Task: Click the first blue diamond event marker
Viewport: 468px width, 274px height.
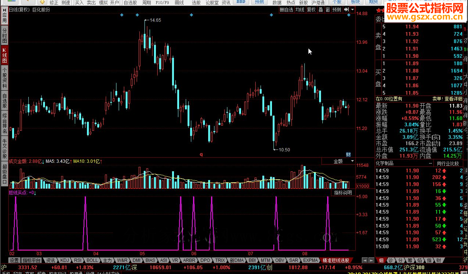Action: [122, 15]
